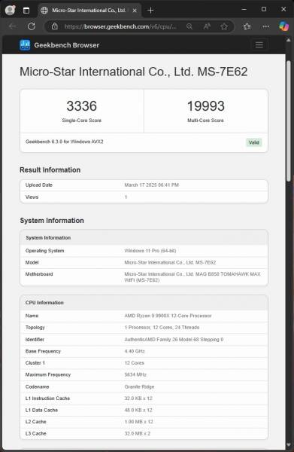Close the Micro-Star International tab
The image size is (294, 452).
pyautogui.click(x=135, y=11)
